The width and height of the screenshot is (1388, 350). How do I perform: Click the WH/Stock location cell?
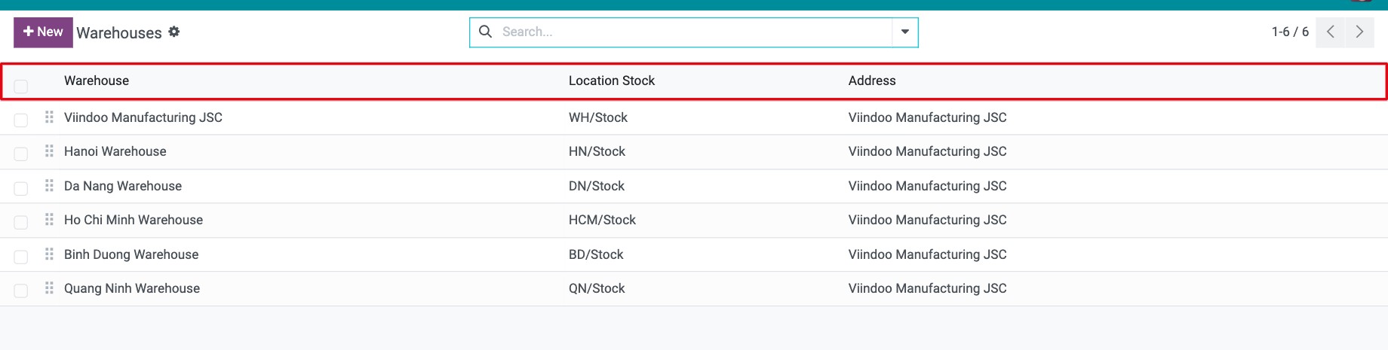[x=598, y=117]
